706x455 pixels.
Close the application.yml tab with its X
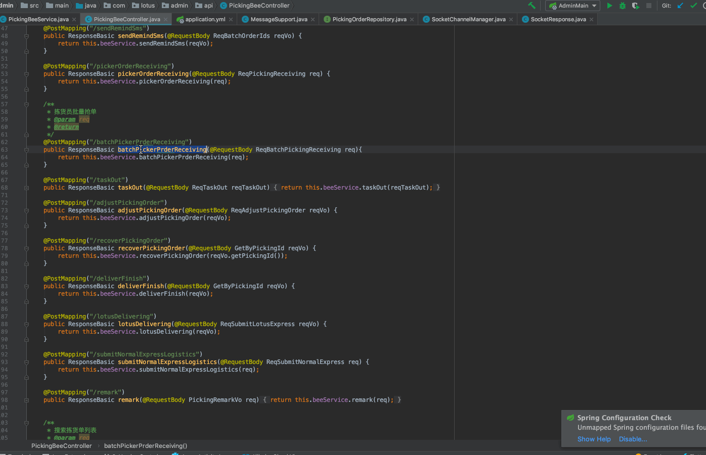click(x=231, y=20)
